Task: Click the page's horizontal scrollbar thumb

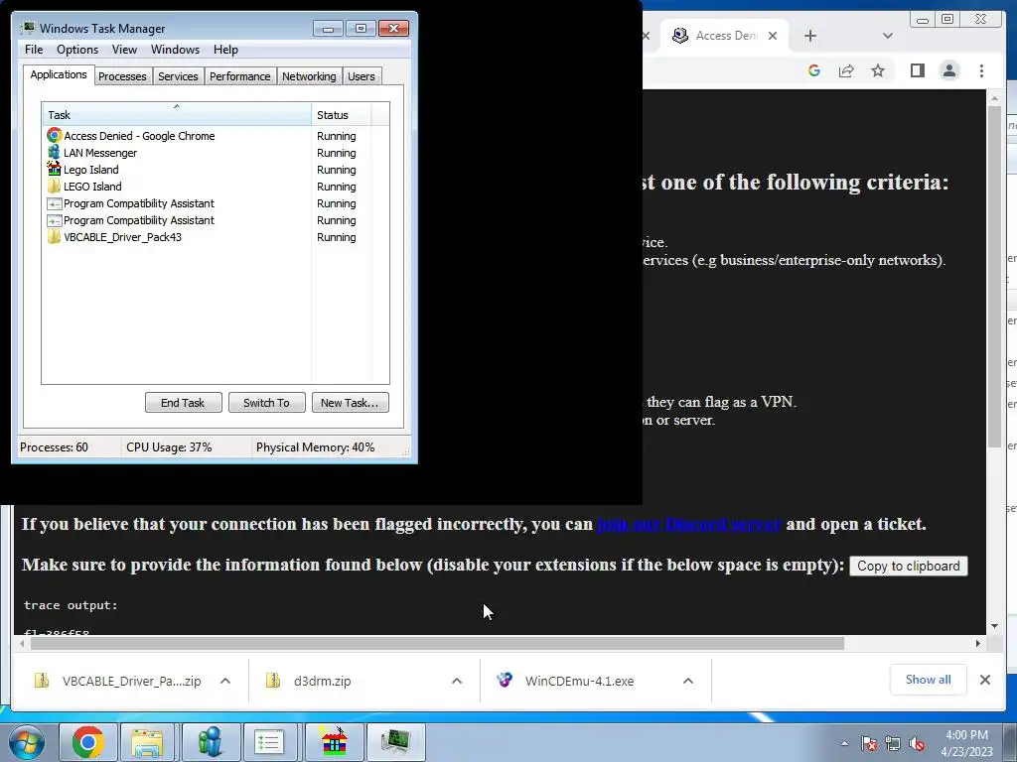Action: pyautogui.click(x=437, y=643)
